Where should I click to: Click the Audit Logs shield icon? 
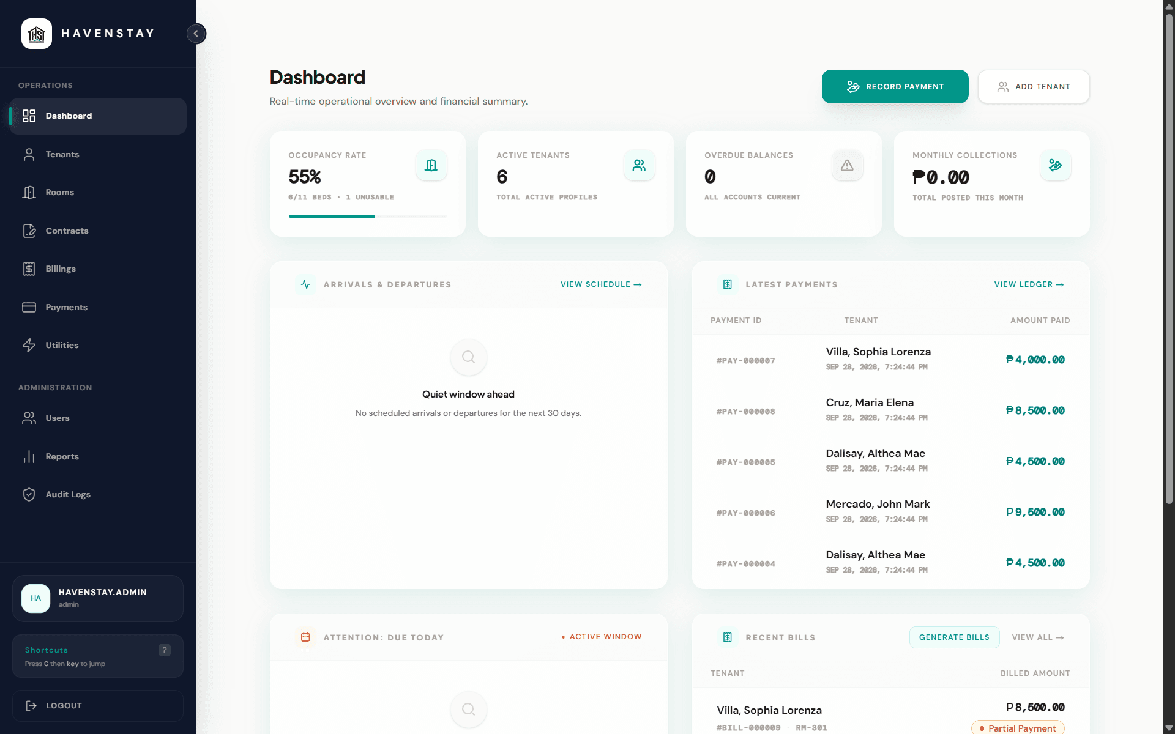(29, 494)
